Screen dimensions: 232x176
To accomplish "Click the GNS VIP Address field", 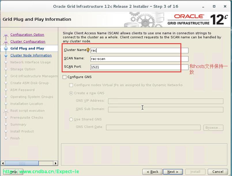I will (165, 101).
